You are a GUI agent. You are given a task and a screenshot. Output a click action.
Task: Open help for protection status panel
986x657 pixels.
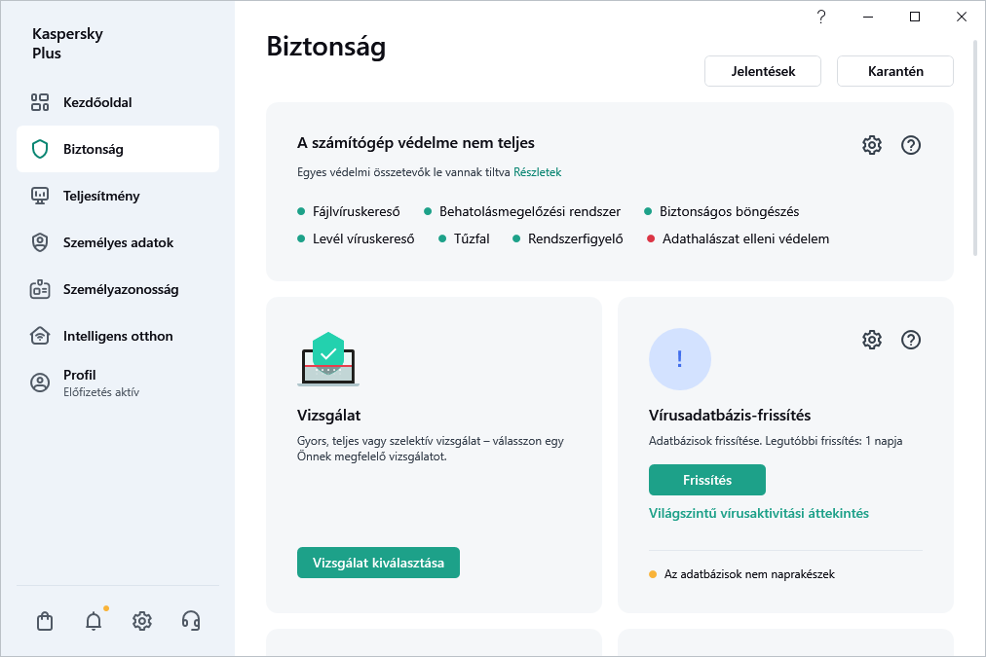(911, 145)
